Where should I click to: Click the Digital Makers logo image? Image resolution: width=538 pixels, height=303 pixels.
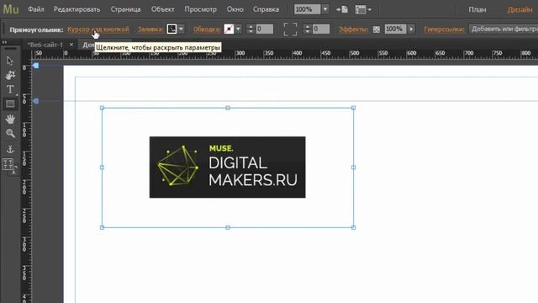tap(228, 167)
